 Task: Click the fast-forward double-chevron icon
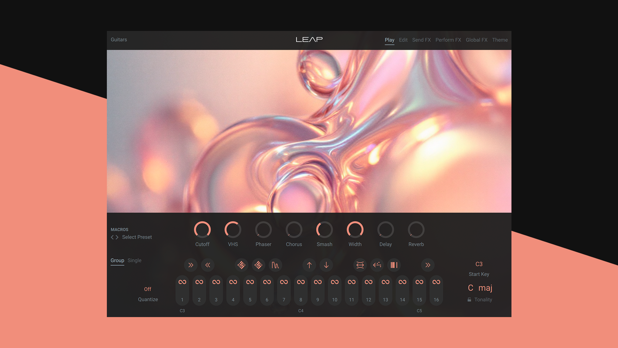(191, 265)
